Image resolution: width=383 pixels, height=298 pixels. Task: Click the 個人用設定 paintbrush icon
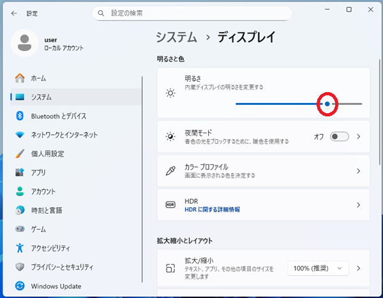pos(20,153)
